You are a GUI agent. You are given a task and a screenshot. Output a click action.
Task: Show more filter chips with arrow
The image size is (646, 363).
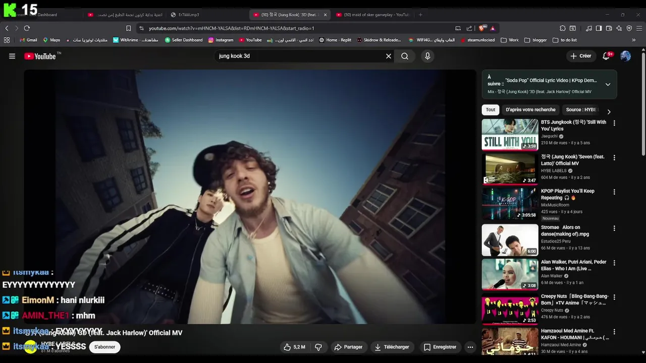609,111
